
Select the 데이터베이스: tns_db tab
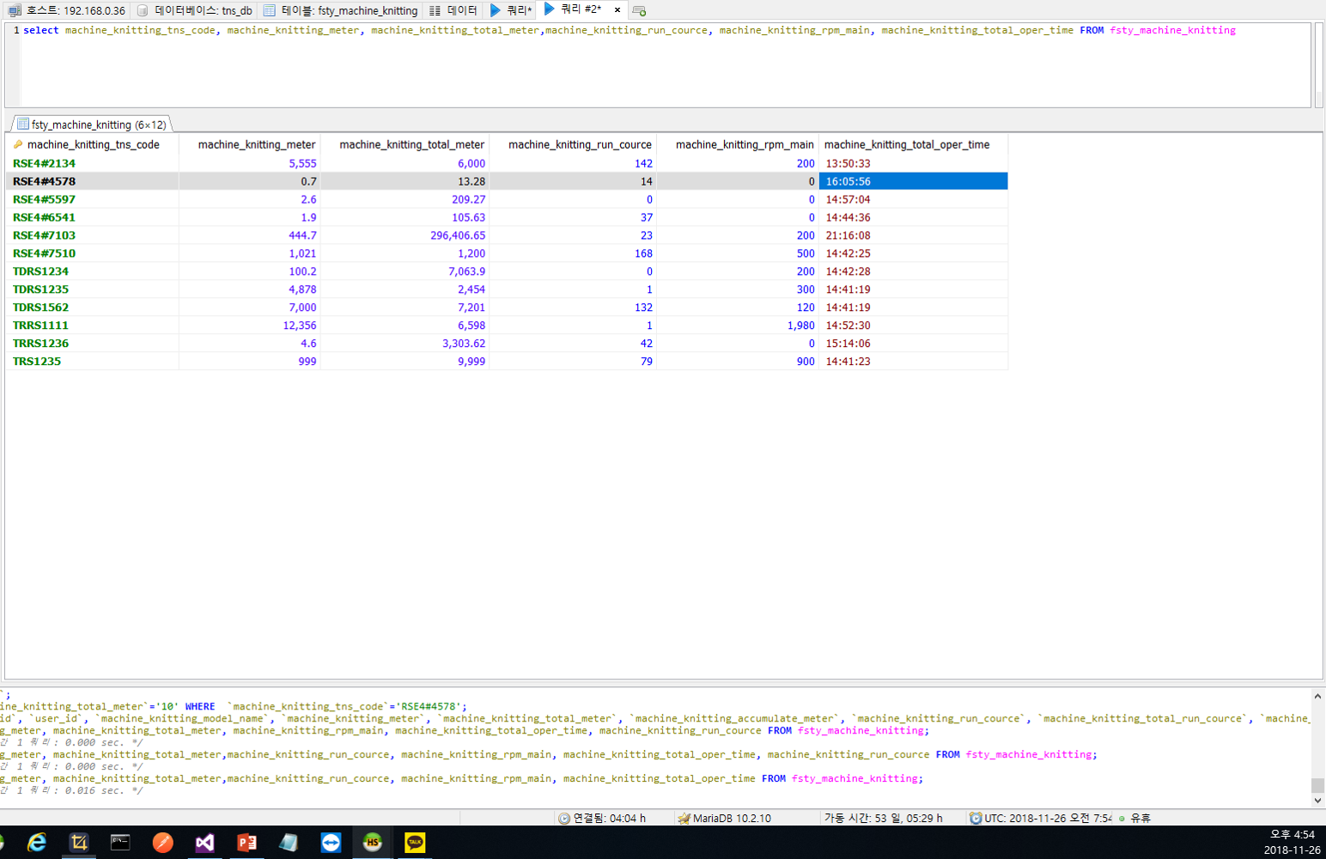(195, 10)
